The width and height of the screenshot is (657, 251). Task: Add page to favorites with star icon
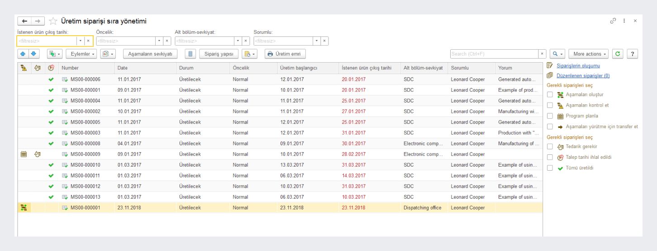[53, 21]
